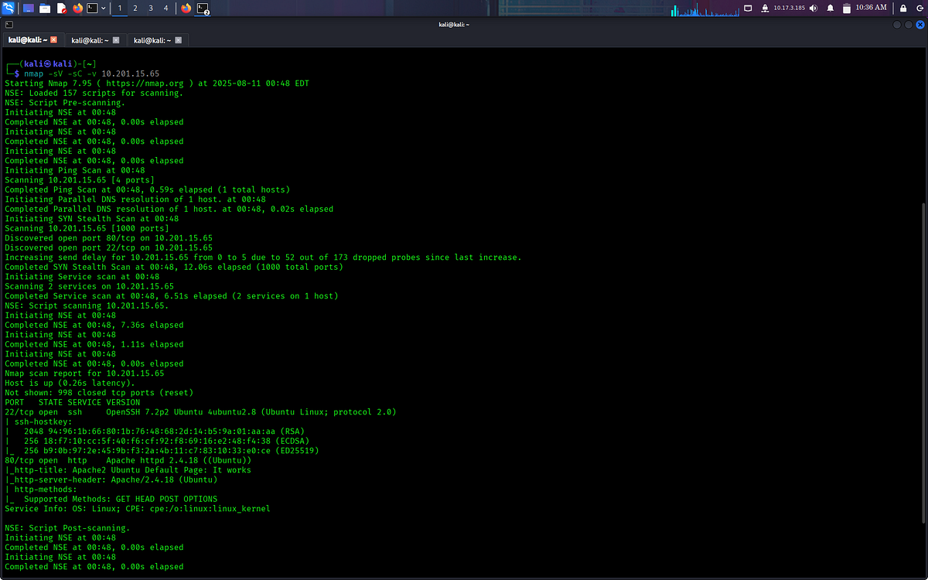Close the third kali@kali tab
The image size is (928, 580).
179,39
